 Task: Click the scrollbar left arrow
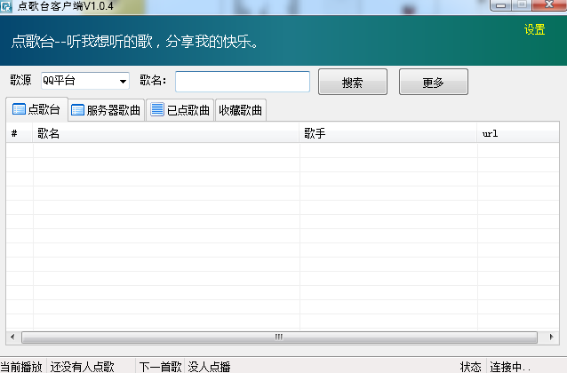12,337
